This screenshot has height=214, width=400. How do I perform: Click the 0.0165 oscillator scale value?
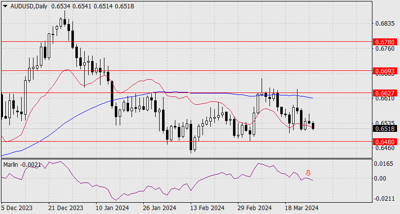coord(383,163)
